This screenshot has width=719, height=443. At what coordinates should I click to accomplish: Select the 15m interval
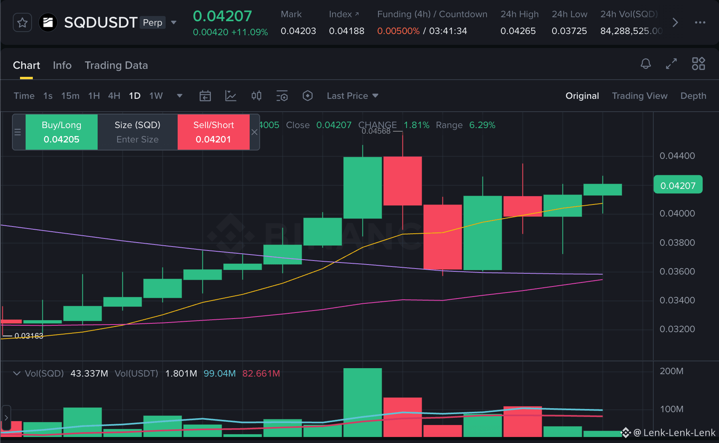70,96
